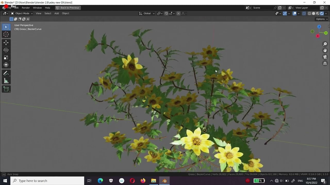Open the Render menu
This screenshot has width=330, height=185.
click(26, 7)
